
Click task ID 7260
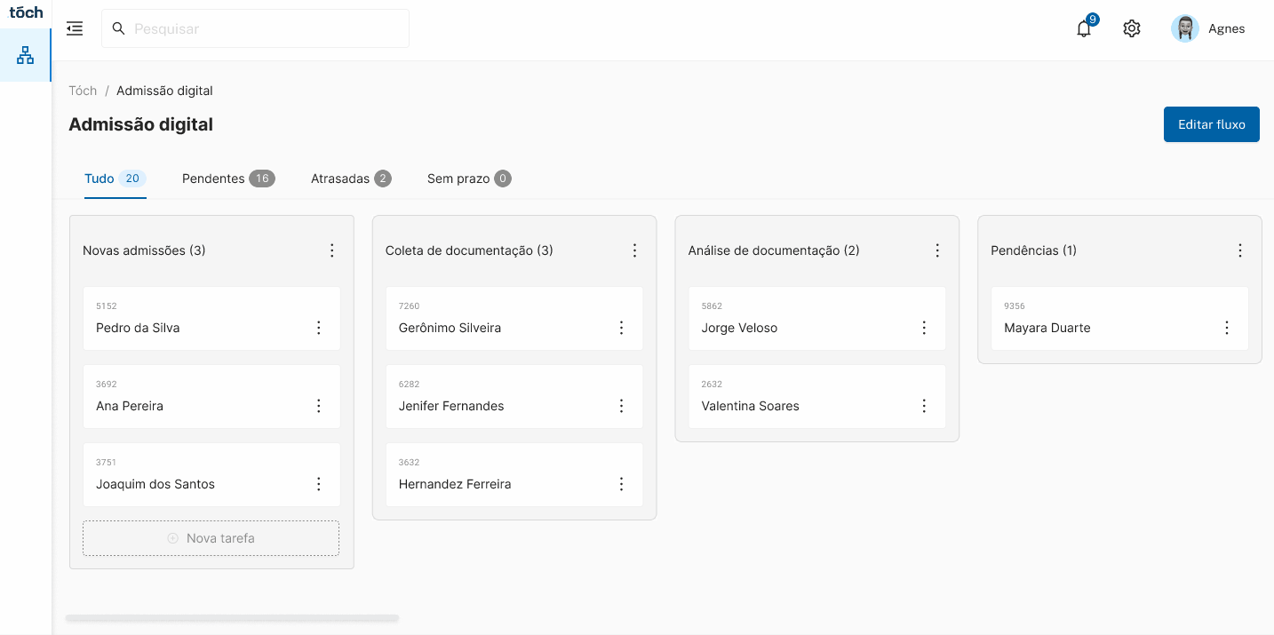410,306
